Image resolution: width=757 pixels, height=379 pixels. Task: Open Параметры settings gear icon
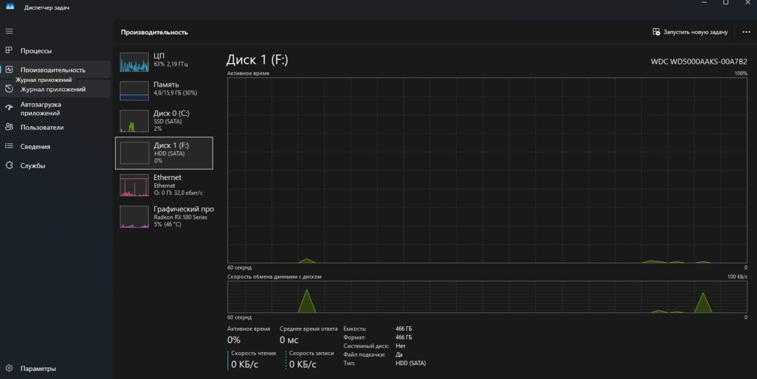9,368
